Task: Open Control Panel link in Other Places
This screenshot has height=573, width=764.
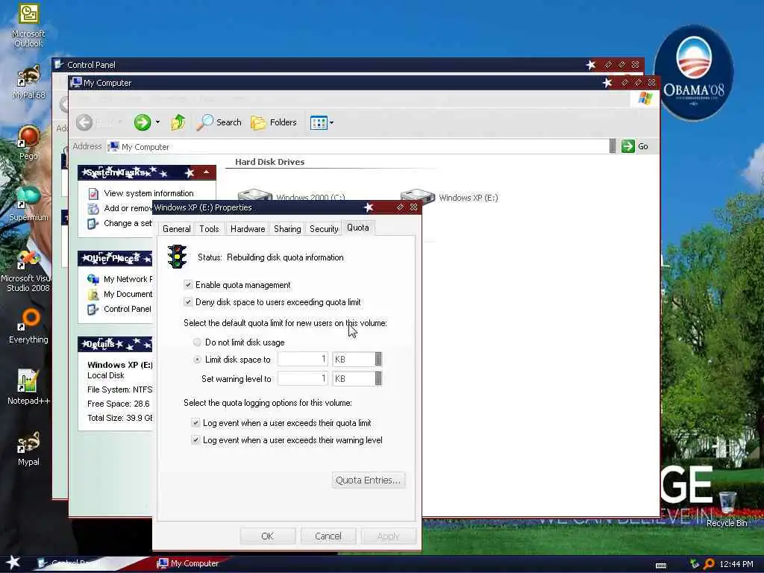Action: pyautogui.click(x=119, y=309)
